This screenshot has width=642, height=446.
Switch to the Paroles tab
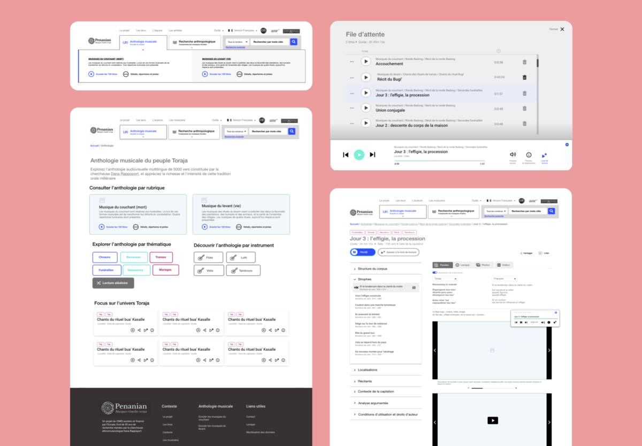[443, 265]
